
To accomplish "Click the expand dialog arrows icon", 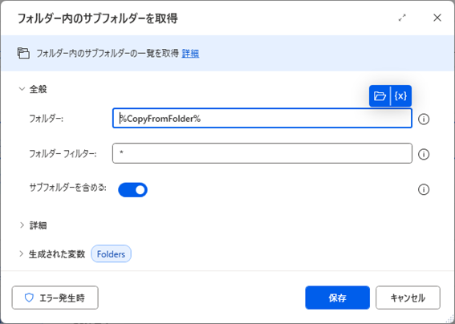I will point(402,18).
